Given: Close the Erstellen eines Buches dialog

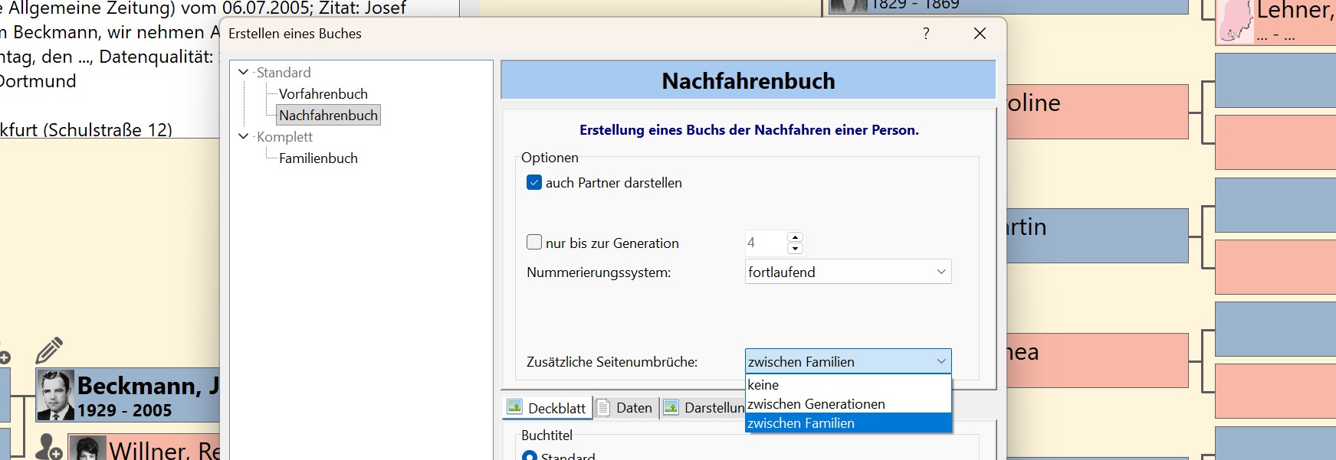Looking at the screenshot, I should [980, 34].
